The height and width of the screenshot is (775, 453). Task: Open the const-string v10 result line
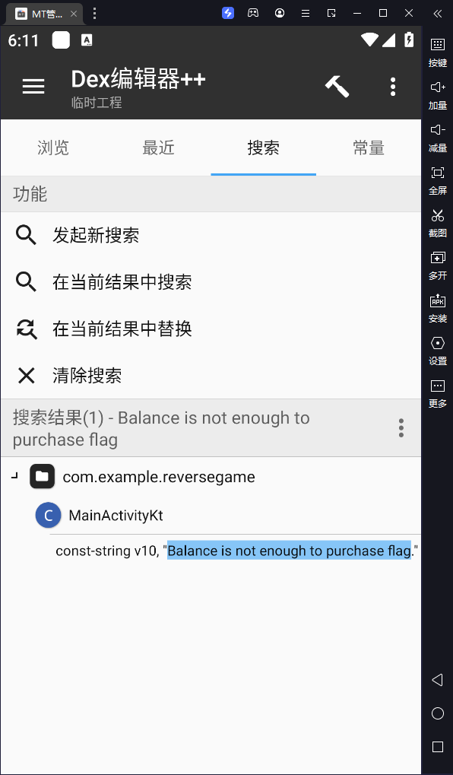click(236, 551)
